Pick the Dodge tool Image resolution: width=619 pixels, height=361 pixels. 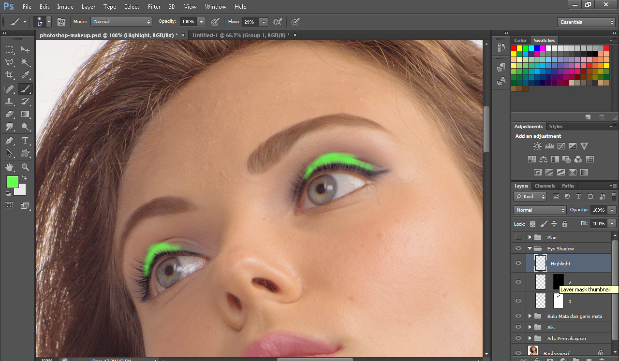pyautogui.click(x=25, y=127)
